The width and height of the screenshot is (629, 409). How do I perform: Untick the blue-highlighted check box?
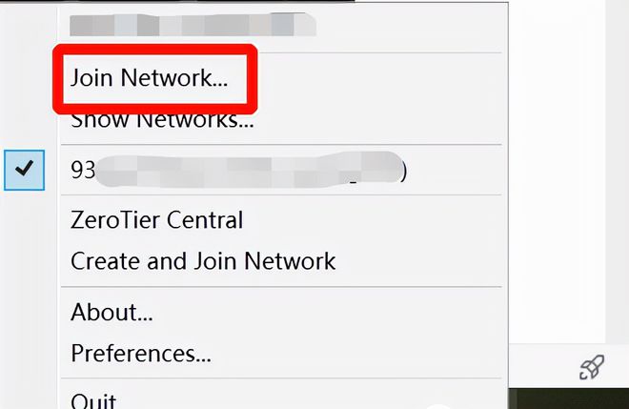tap(24, 170)
